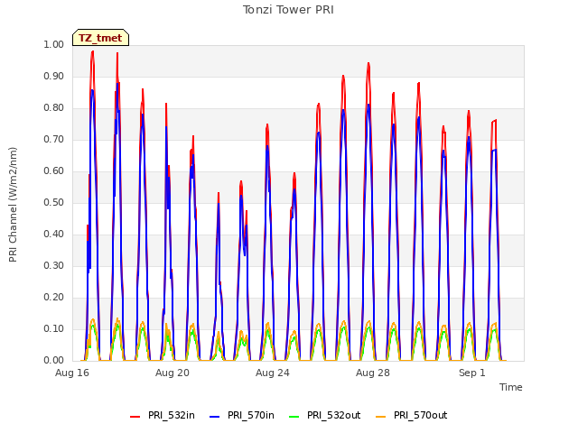This screenshot has width=578, height=433.
Task: Click the 0.80 y-axis tick label
Action: pos(54,108)
